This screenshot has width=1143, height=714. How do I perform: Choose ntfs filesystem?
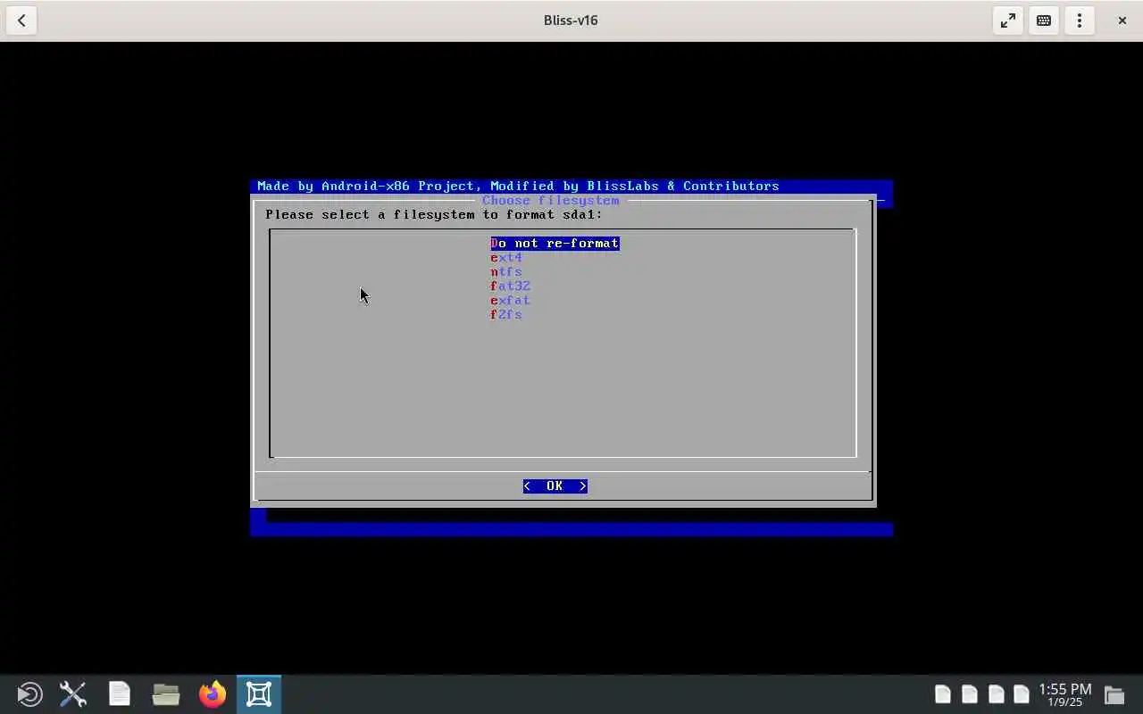(x=506, y=271)
